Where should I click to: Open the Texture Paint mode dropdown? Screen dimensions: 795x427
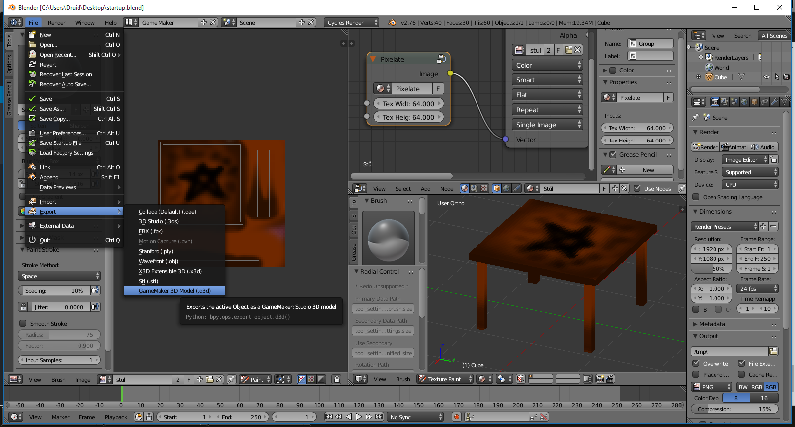[x=445, y=379]
